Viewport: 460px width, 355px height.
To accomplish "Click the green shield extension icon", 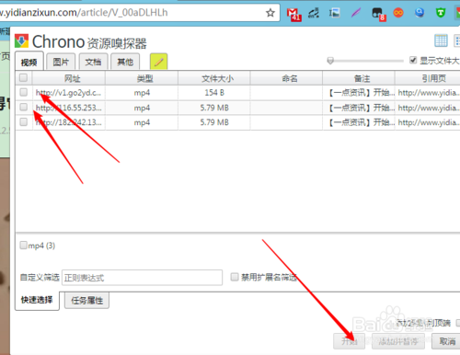I will (x=441, y=13).
